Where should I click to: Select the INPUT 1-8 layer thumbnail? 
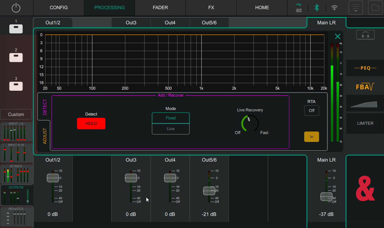pyautogui.click(x=16, y=132)
